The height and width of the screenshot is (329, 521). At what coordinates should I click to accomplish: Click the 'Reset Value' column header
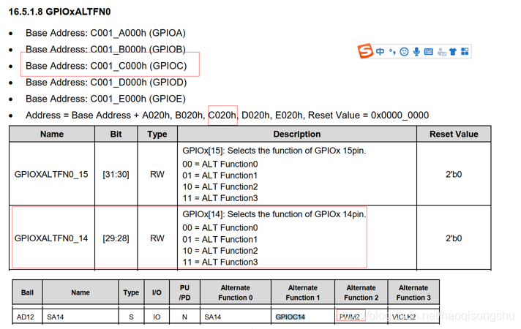[454, 134]
